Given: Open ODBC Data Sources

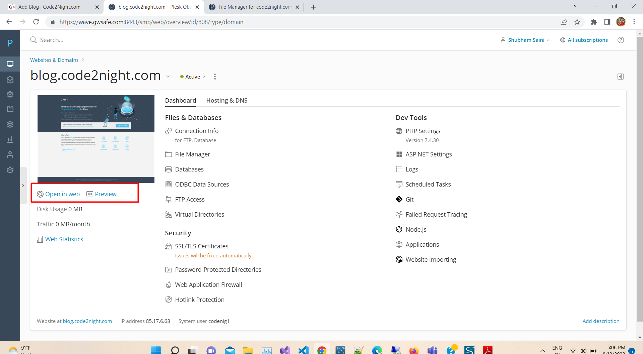Looking at the screenshot, I should coord(202,185).
